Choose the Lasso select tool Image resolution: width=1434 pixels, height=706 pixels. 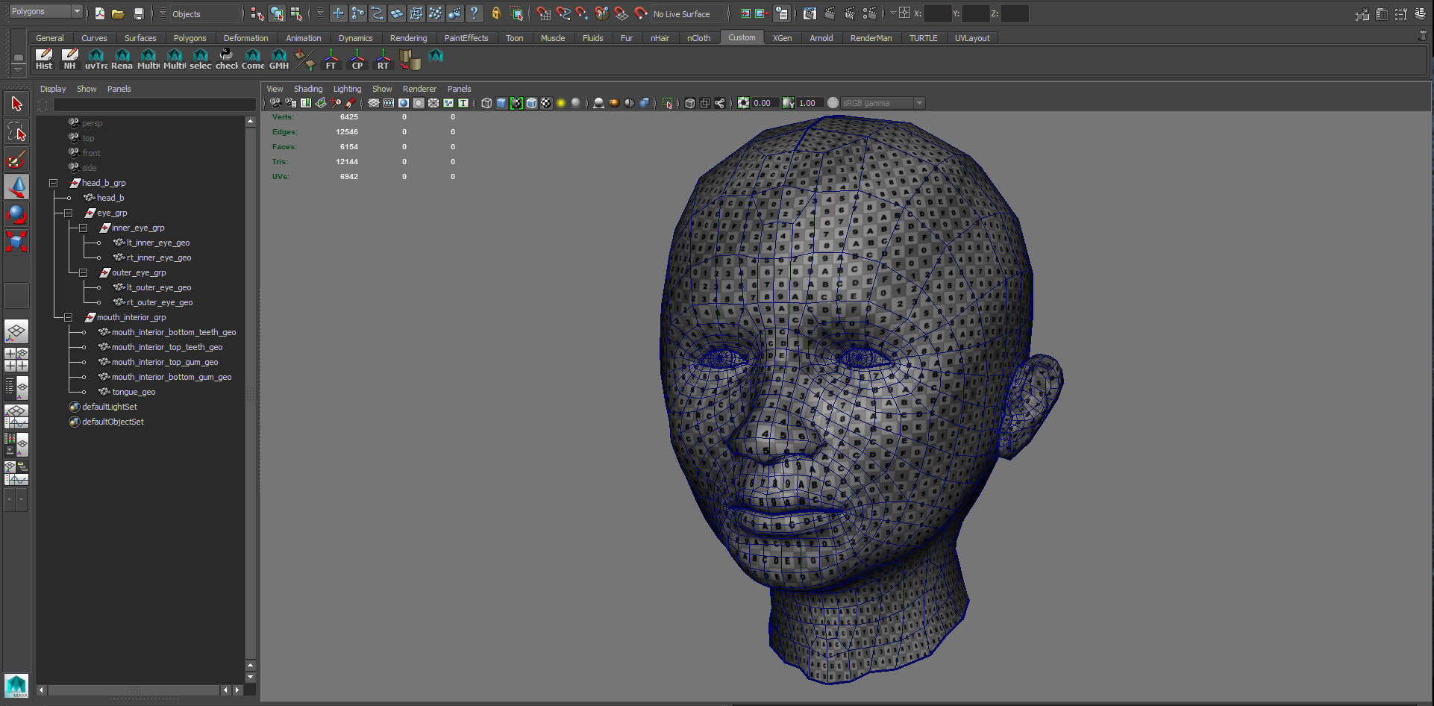[16, 132]
